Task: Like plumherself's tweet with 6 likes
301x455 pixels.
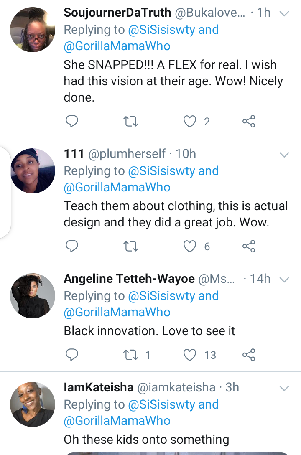Action: (190, 247)
